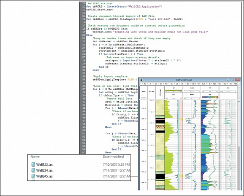Screen dimensions: 244x196
Task: Click the green-yellow GR color scale bar
Action: pos(174,90)
